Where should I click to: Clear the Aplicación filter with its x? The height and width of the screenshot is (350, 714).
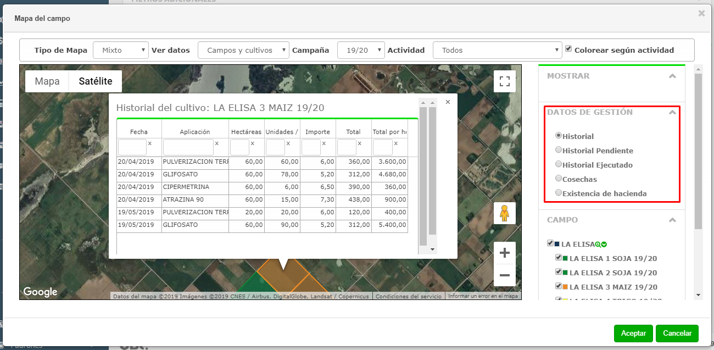click(x=217, y=143)
